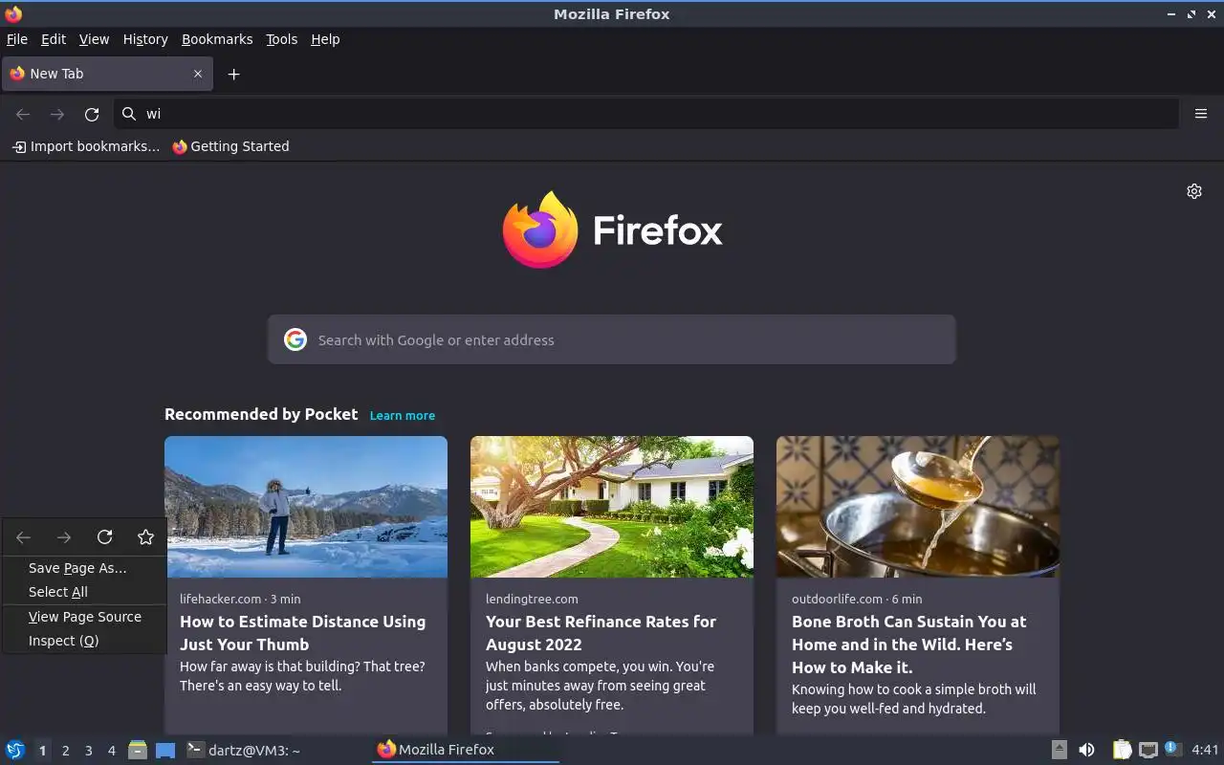Open the snowy mountain thumbnail for the lifehacker article
The image size is (1224, 765).
coord(306,507)
